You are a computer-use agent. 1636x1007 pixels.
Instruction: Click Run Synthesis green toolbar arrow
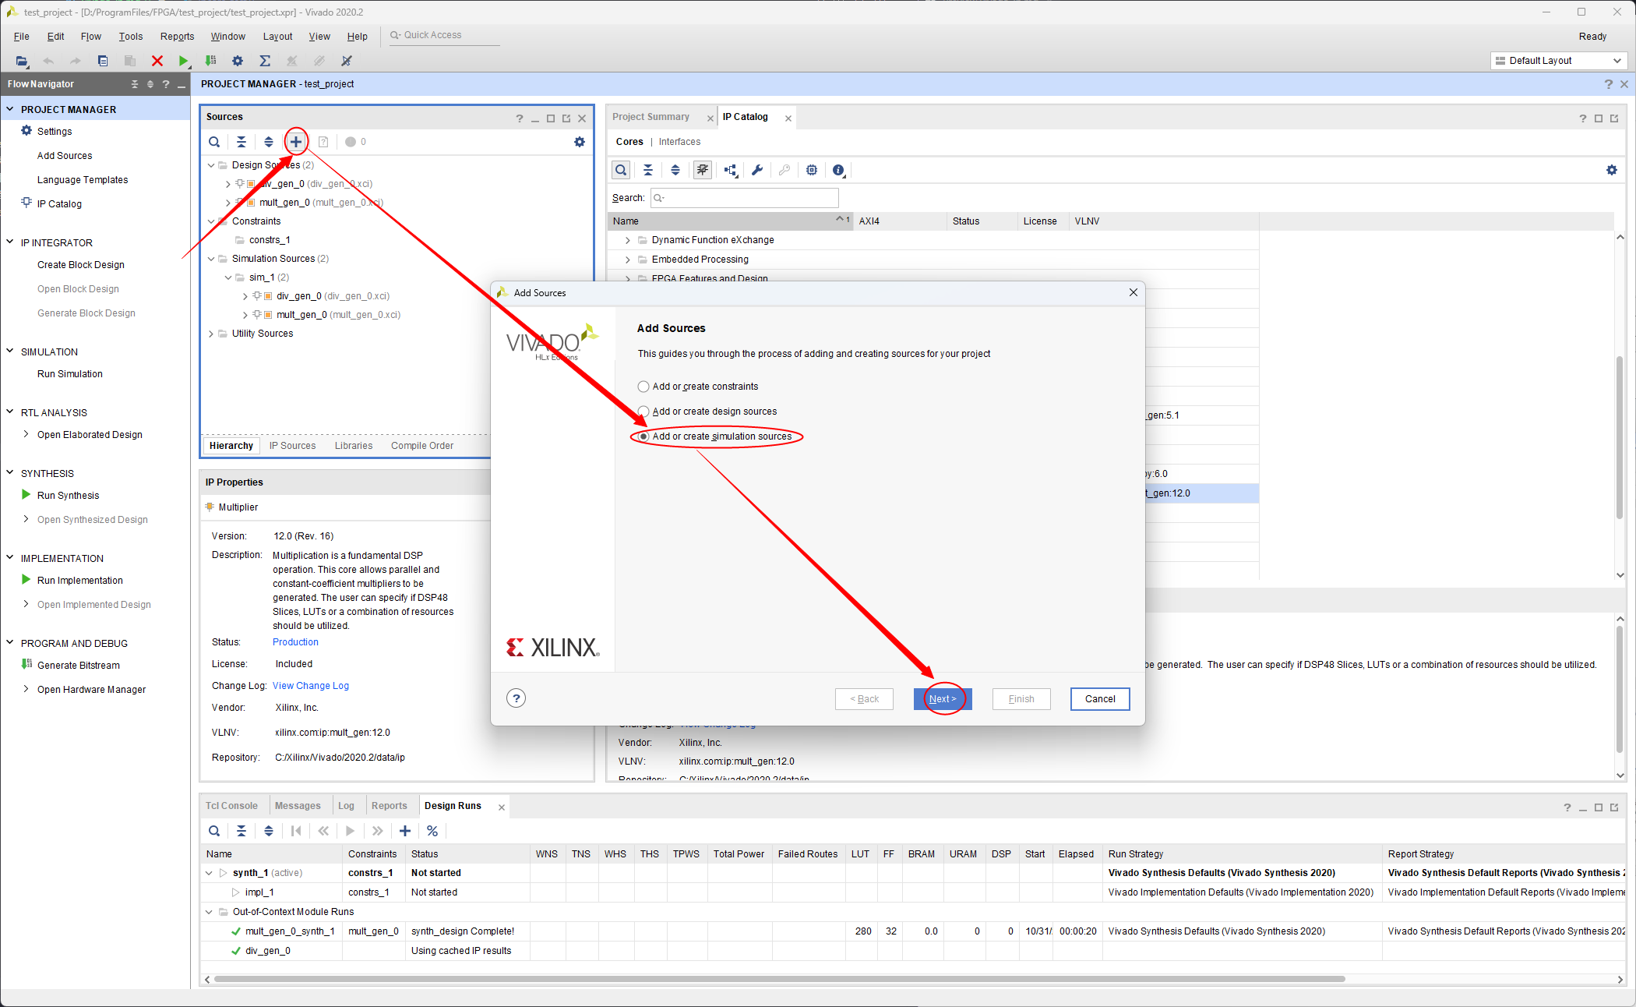tap(183, 61)
